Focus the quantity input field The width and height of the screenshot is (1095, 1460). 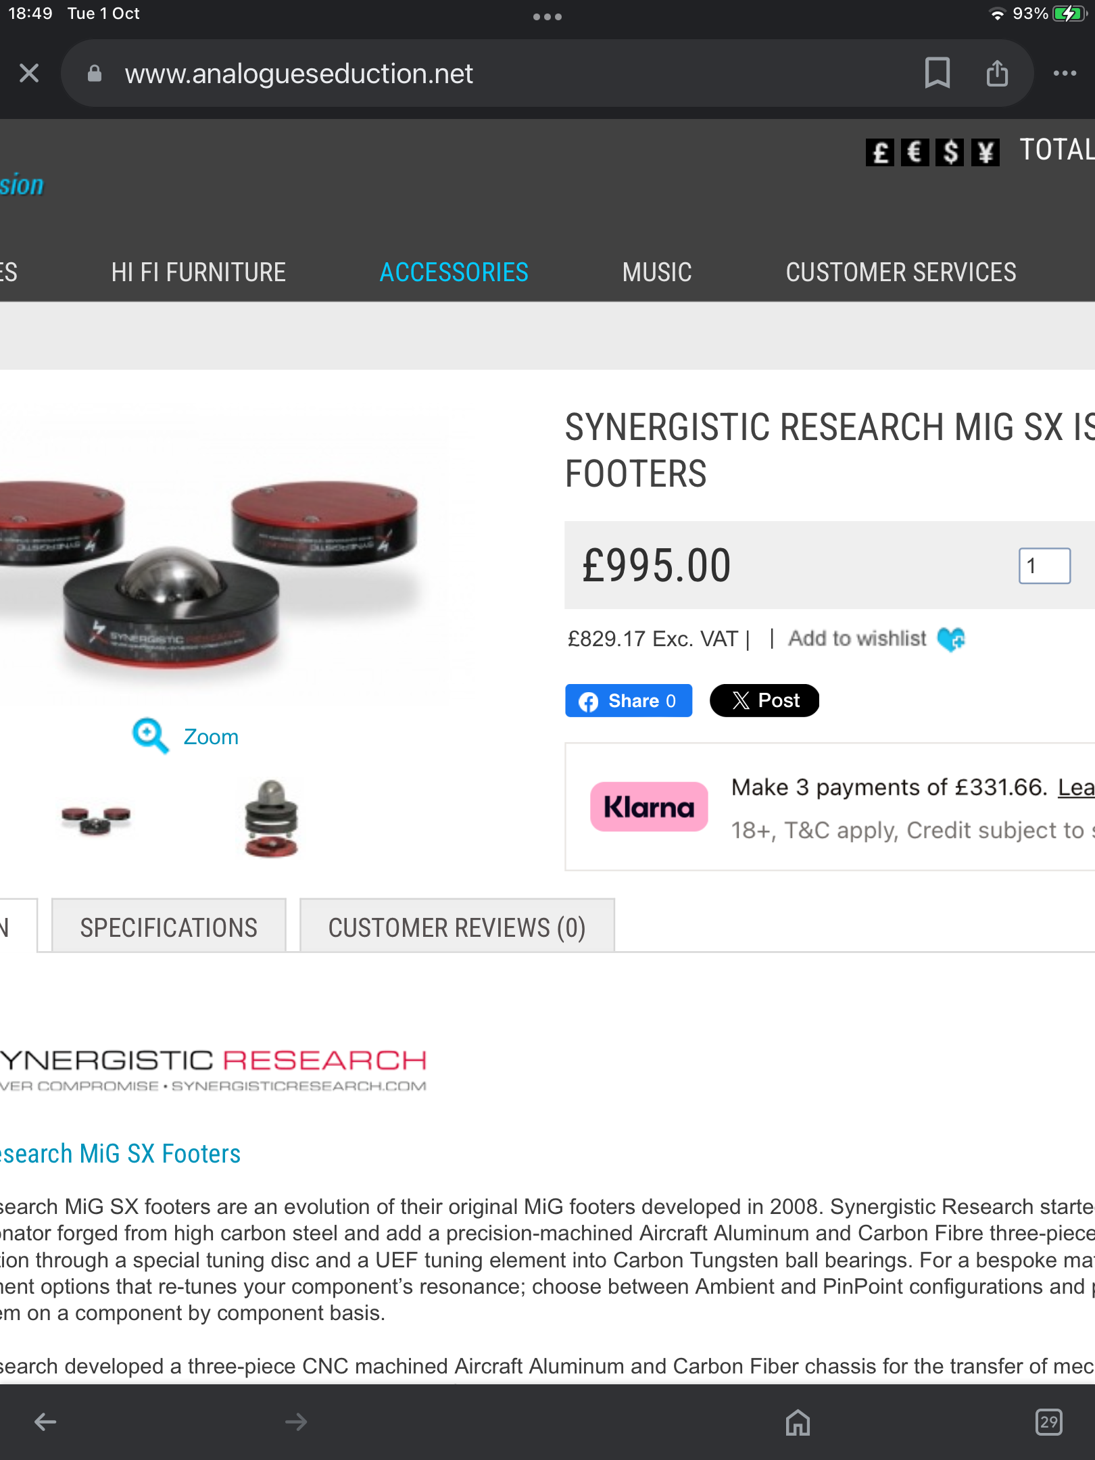pos(1044,565)
